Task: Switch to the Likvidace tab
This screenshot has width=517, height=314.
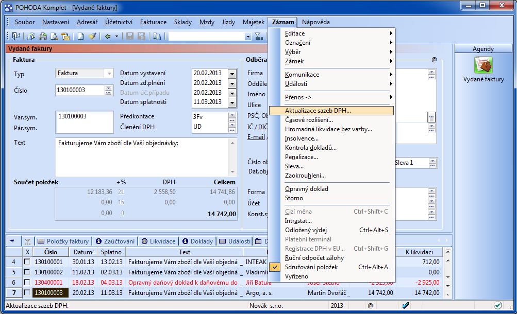Action: 158,241
